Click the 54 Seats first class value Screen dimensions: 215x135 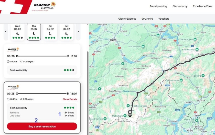(x=69, y=113)
